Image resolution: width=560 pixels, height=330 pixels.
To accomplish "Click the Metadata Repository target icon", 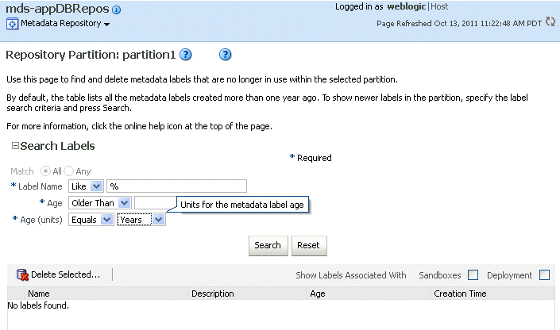I will [12, 23].
